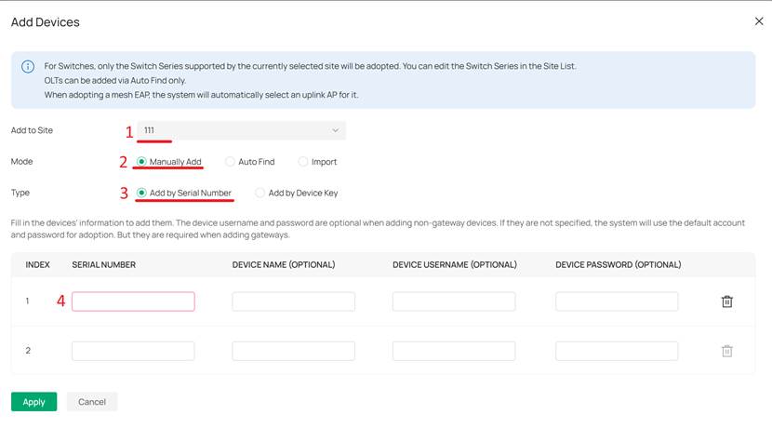
Task: Click the Device Name field in row 2
Action: (293, 351)
